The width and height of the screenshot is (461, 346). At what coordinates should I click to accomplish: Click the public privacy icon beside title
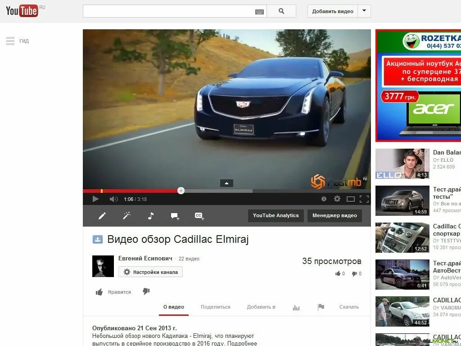[x=98, y=239]
